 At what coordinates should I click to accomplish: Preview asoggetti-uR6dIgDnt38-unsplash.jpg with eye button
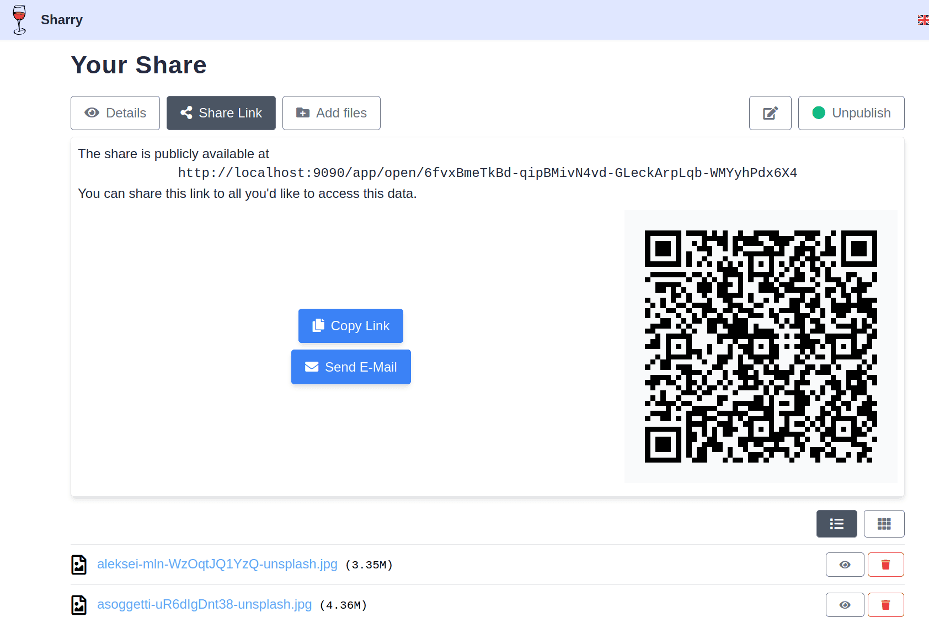pos(845,605)
